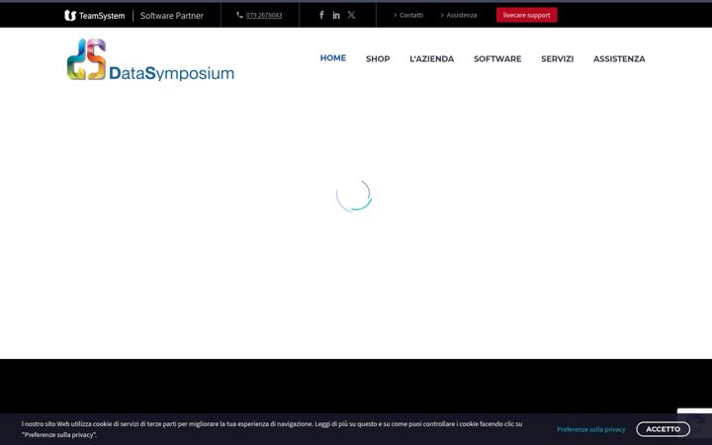Open the X (Twitter) social icon
The image size is (712, 445).
pos(351,15)
